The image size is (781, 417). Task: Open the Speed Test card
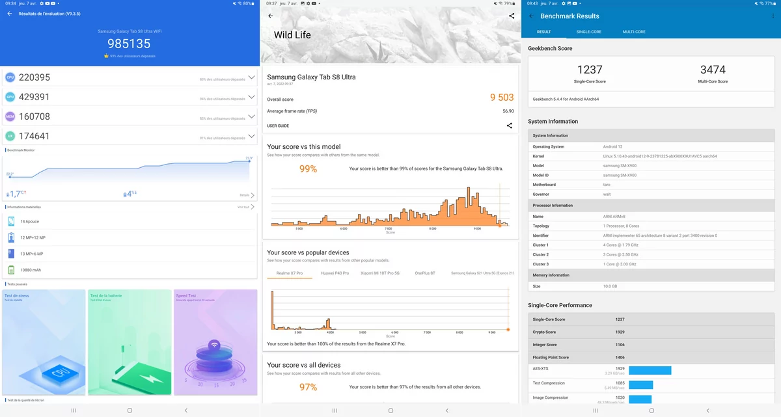click(x=215, y=342)
